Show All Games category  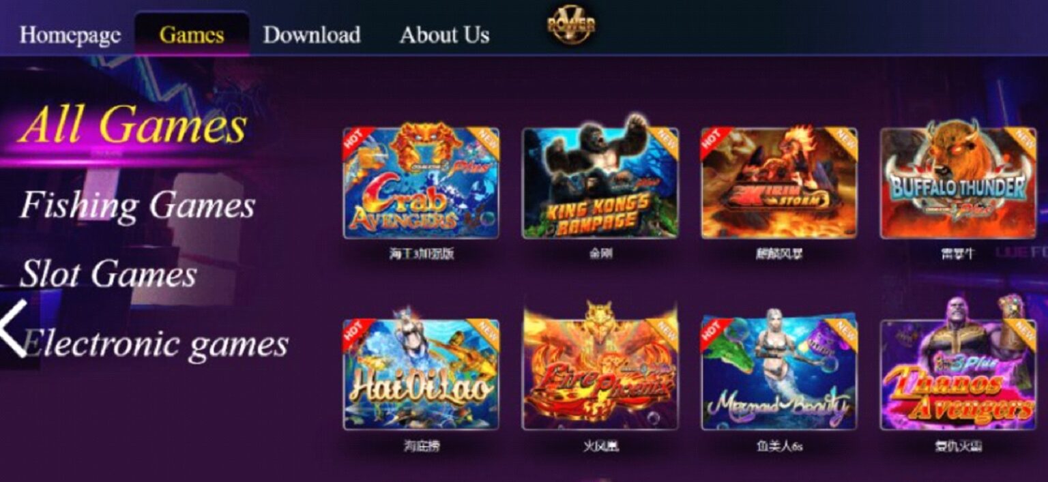click(x=133, y=126)
